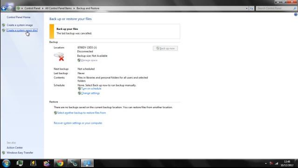Open Google Chrome from taskbar
Screen dimensions: 298x168
(60, 163)
